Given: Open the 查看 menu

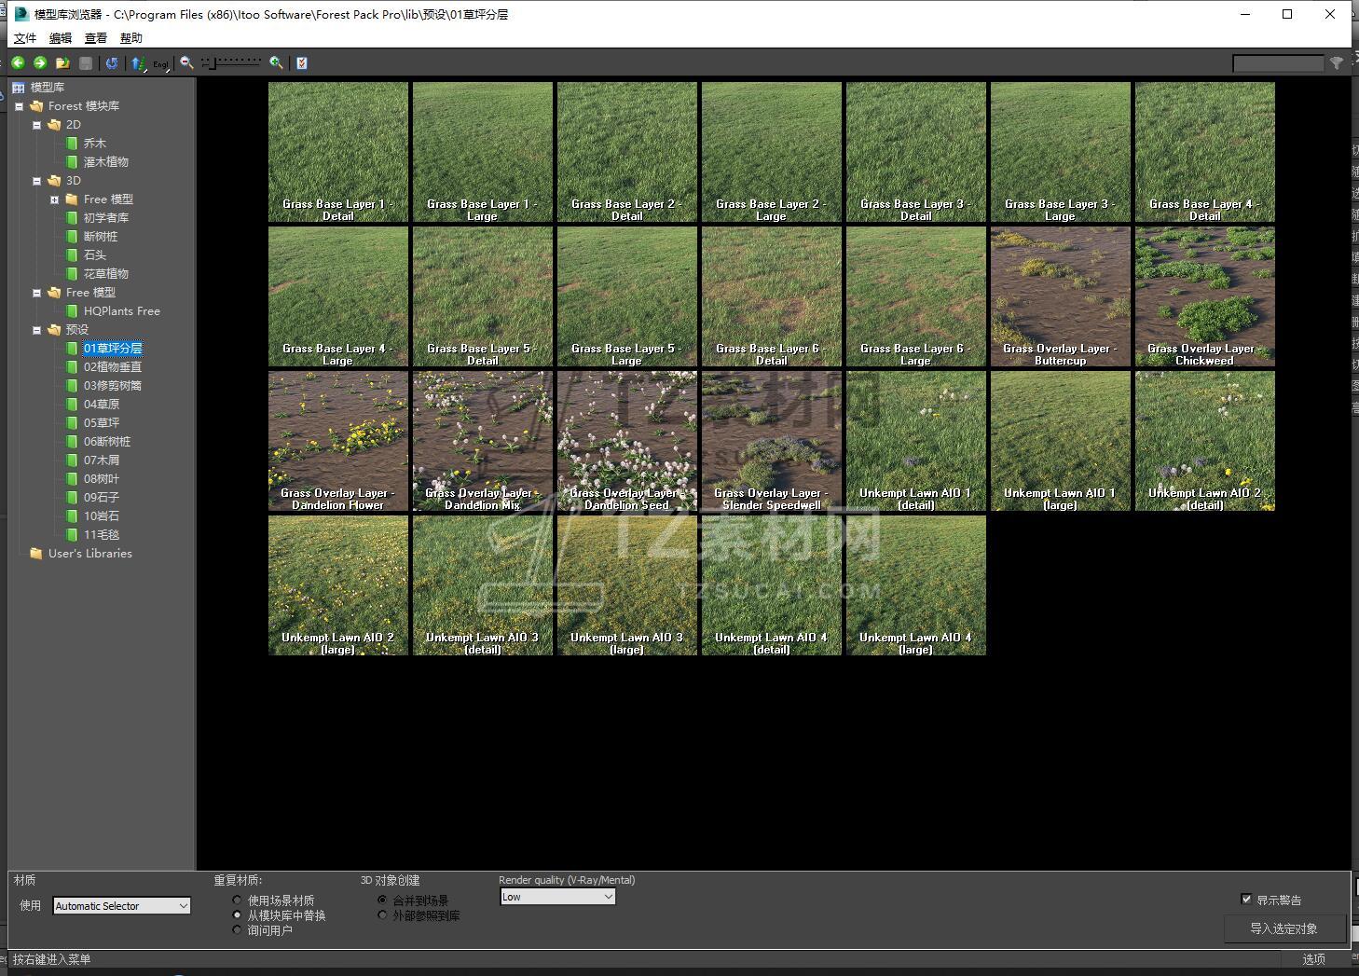Looking at the screenshot, I should click(96, 38).
